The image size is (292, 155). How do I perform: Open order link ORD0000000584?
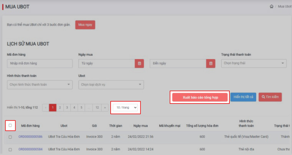(30, 149)
